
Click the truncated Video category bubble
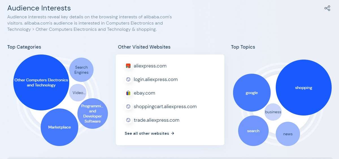(78, 93)
